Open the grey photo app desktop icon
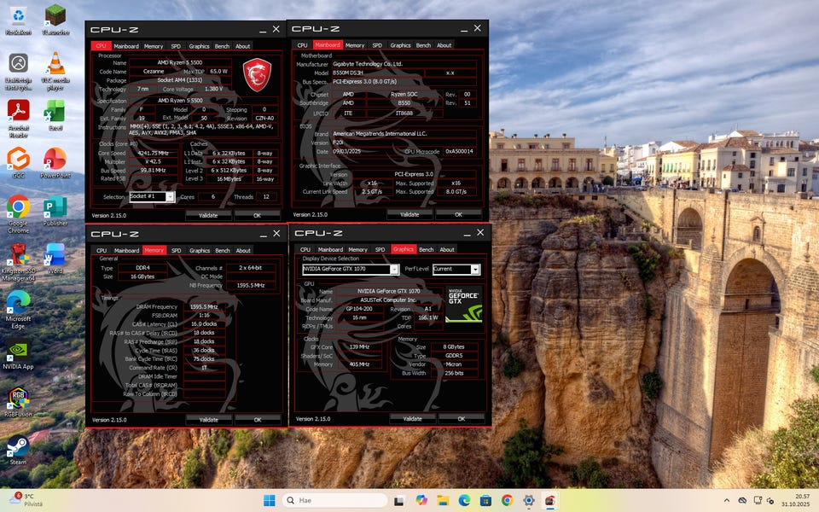Viewport: 819px width, 512px height. [x=18, y=71]
